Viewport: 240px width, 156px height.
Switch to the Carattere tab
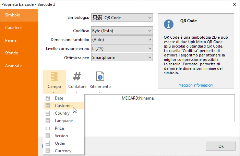[13, 28]
